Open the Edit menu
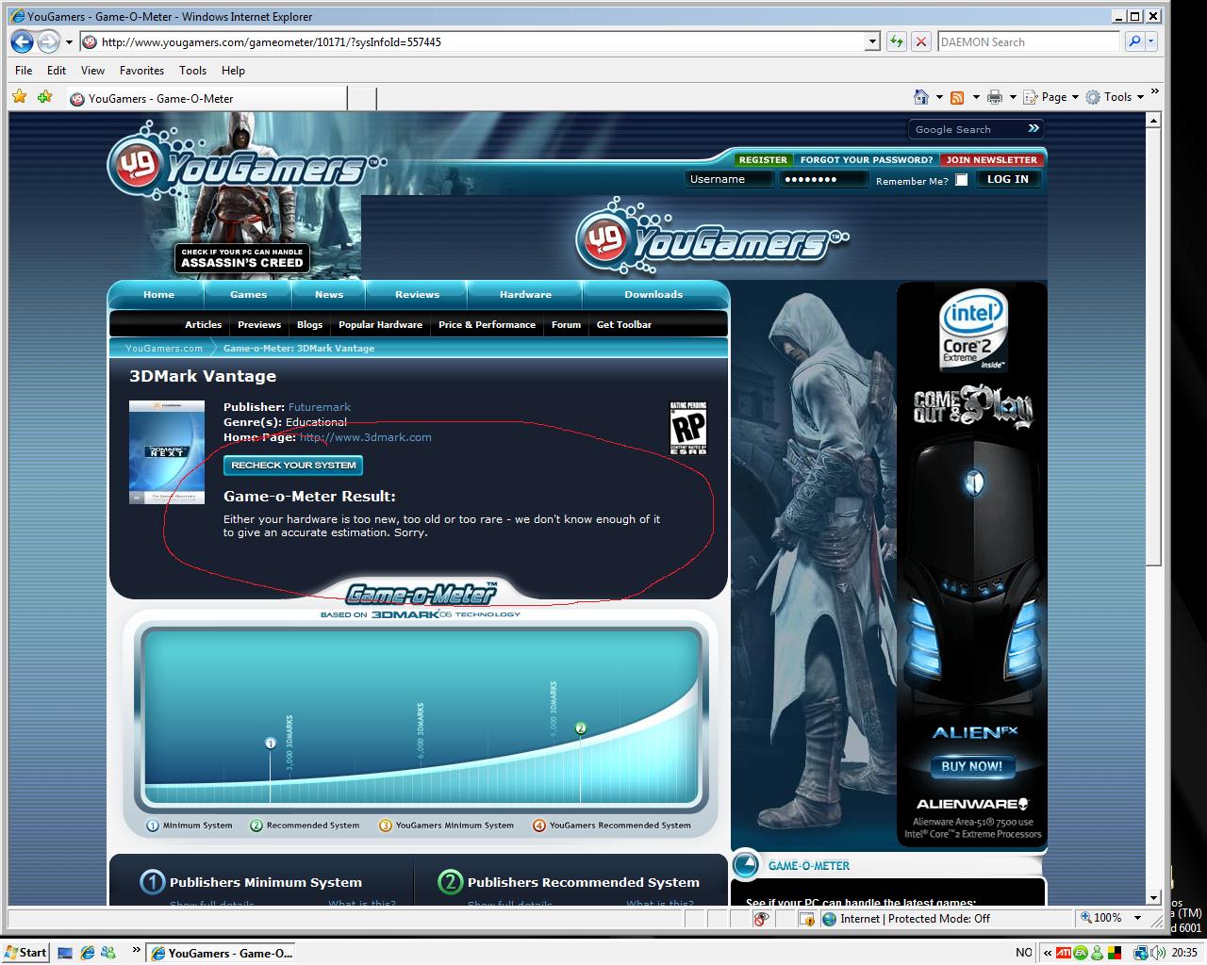This screenshot has height=965, width=1207. [x=57, y=71]
